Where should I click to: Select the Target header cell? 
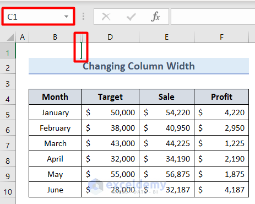coord(110,97)
